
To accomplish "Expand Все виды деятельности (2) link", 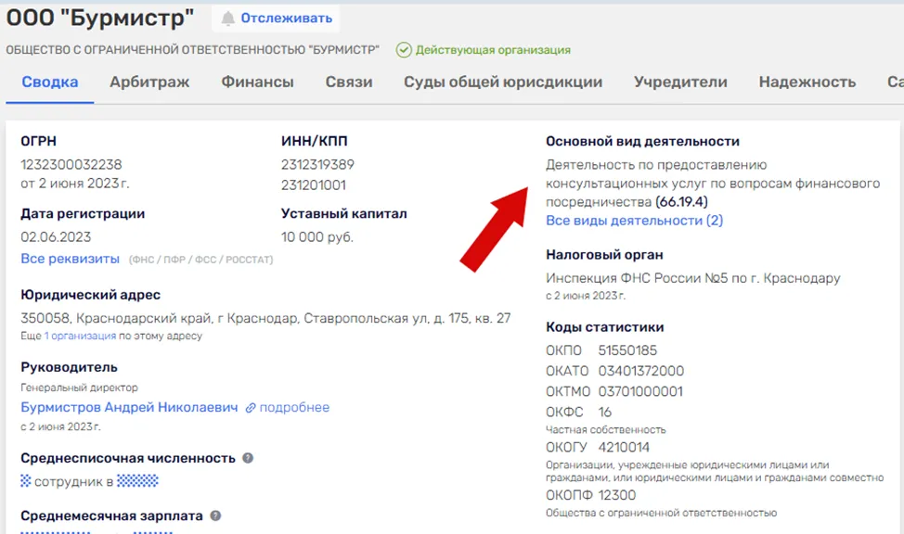I will 634,221.
